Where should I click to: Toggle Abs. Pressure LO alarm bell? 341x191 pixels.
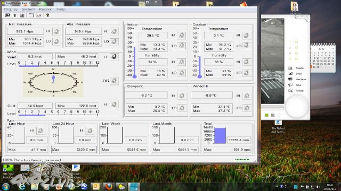[114, 41]
